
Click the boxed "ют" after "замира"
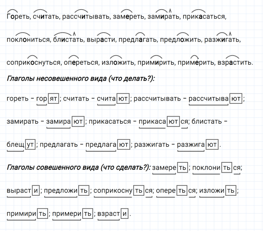pos(78,122)
